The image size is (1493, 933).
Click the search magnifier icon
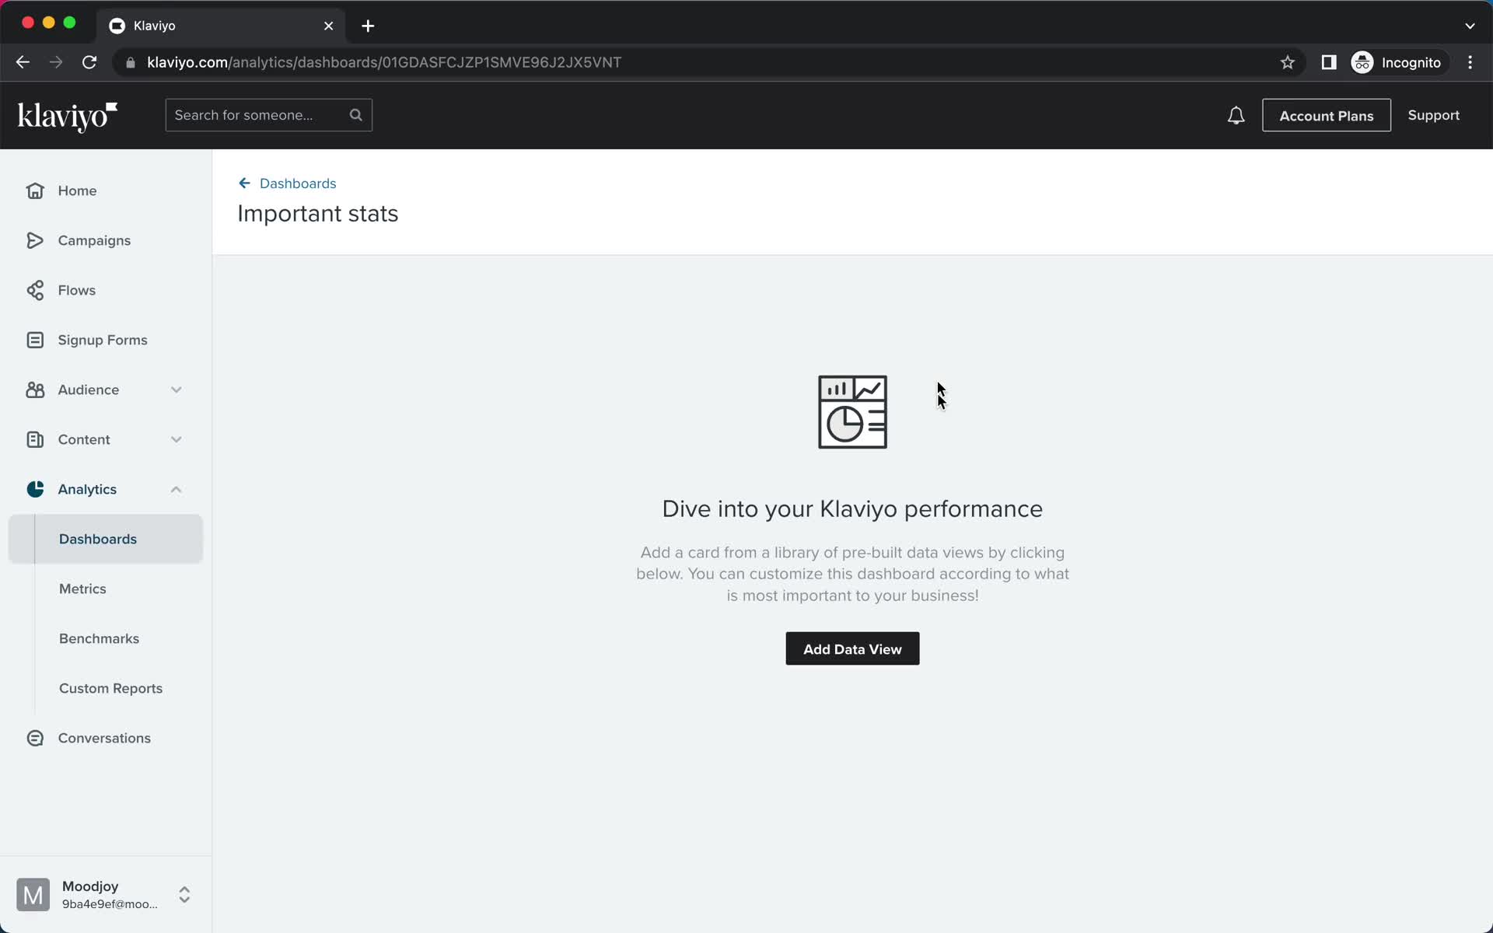coord(356,115)
